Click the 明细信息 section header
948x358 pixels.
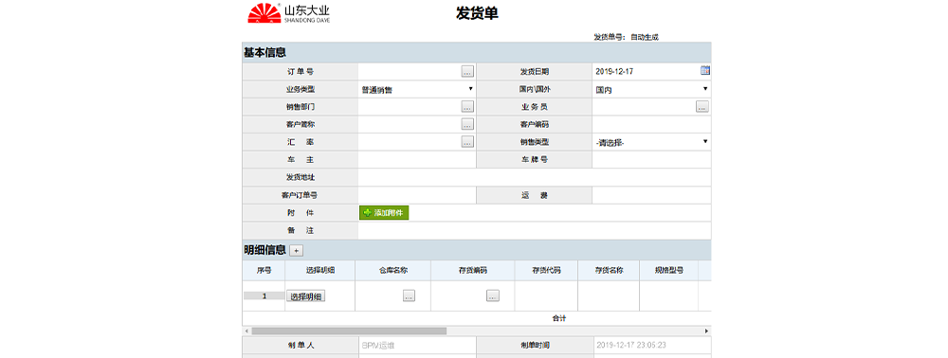pyautogui.click(x=264, y=250)
